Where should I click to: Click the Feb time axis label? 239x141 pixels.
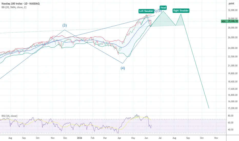(x=93, y=138)
